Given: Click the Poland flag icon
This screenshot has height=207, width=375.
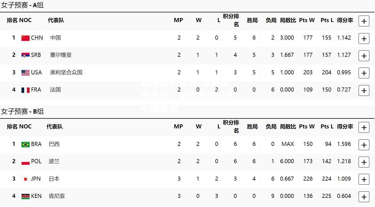Looking at the screenshot, I should point(26,162).
